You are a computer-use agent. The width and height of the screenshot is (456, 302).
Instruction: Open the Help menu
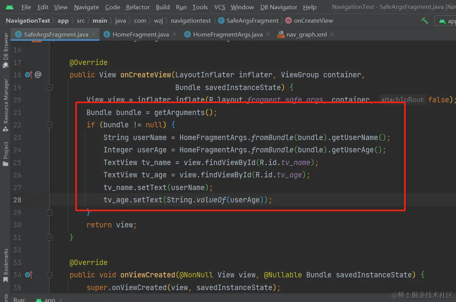310,7
